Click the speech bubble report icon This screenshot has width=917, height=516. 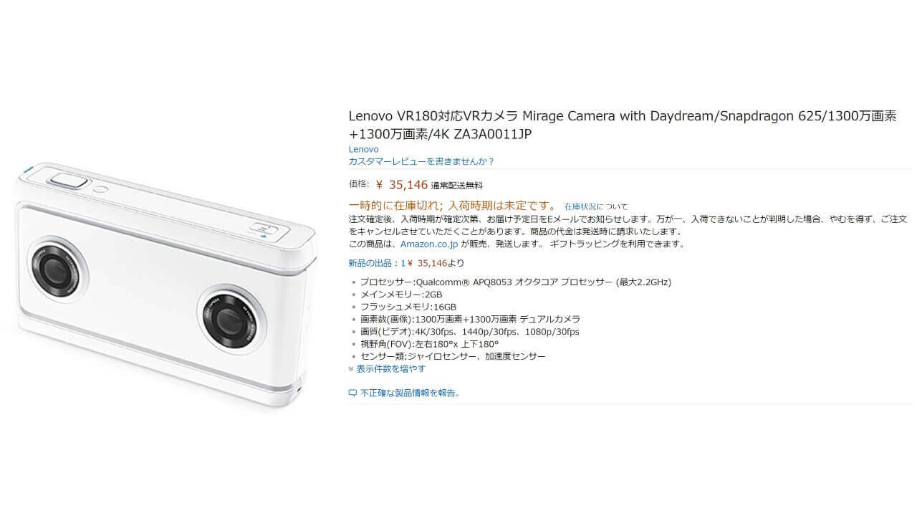pos(352,393)
